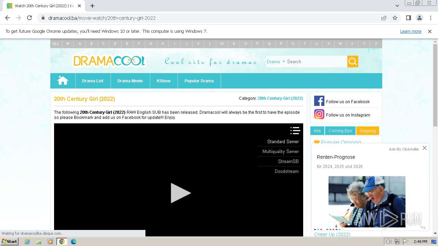The image size is (438, 246).
Task: Filter dramas by ALL in alphabet bar
Action: point(56,43)
